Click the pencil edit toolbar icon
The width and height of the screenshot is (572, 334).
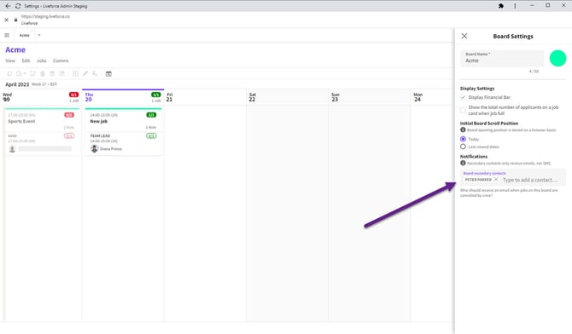point(85,73)
